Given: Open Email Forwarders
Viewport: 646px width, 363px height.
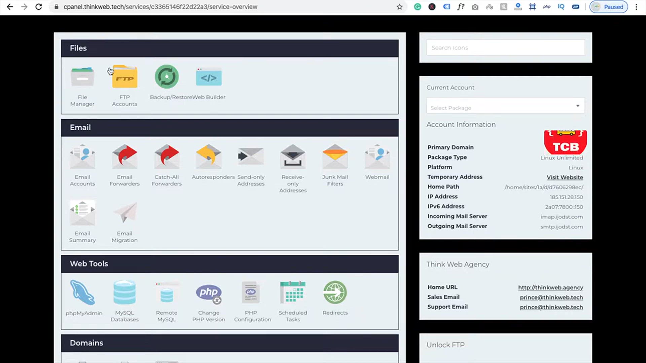Looking at the screenshot, I should pos(124,157).
